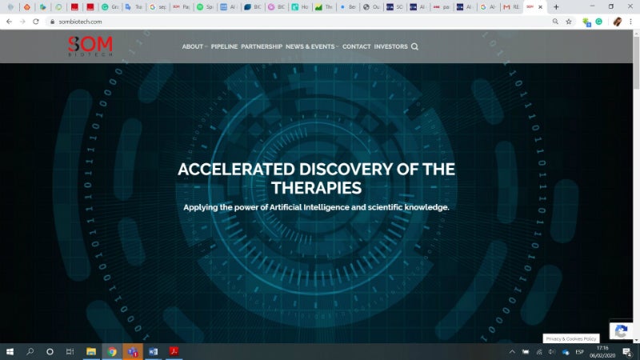The width and height of the screenshot is (640, 360).
Task: Click the Privacy & Cookies Policy button
Action: coord(571,338)
